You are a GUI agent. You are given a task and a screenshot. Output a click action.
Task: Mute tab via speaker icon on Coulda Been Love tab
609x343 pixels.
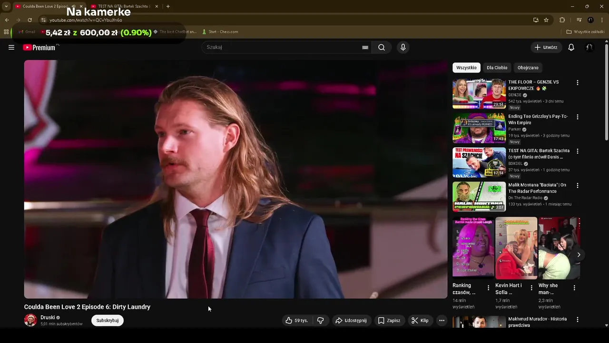[x=73, y=6]
